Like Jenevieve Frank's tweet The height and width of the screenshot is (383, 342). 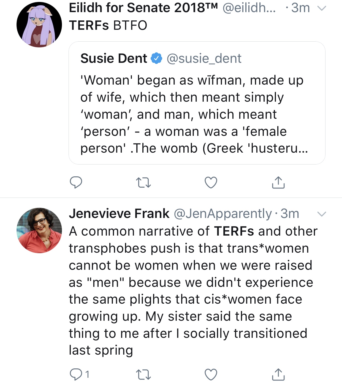tap(211, 375)
